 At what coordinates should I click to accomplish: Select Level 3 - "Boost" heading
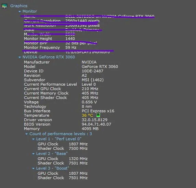52,168
